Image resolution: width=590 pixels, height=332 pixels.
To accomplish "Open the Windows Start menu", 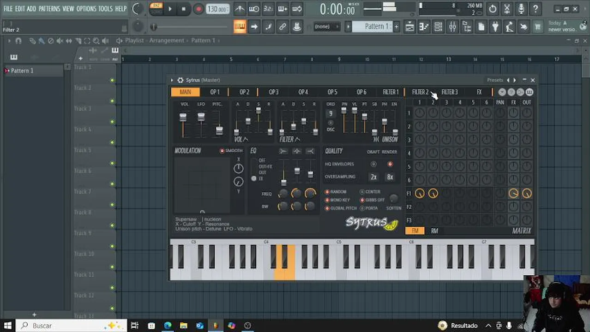I will tap(8, 326).
